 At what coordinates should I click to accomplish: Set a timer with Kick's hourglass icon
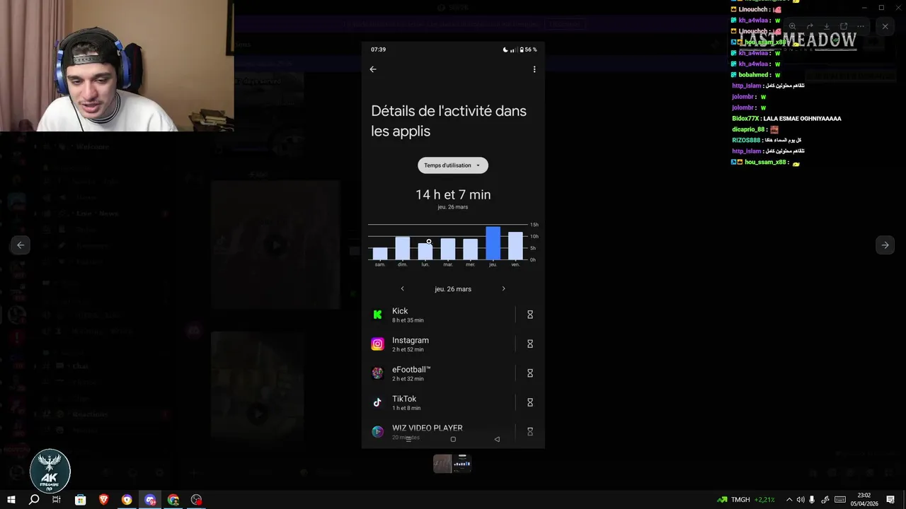pos(529,315)
